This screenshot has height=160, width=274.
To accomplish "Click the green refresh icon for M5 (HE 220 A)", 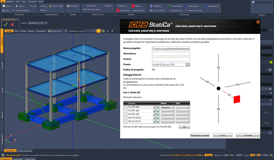I will click(x=158, y=121).
